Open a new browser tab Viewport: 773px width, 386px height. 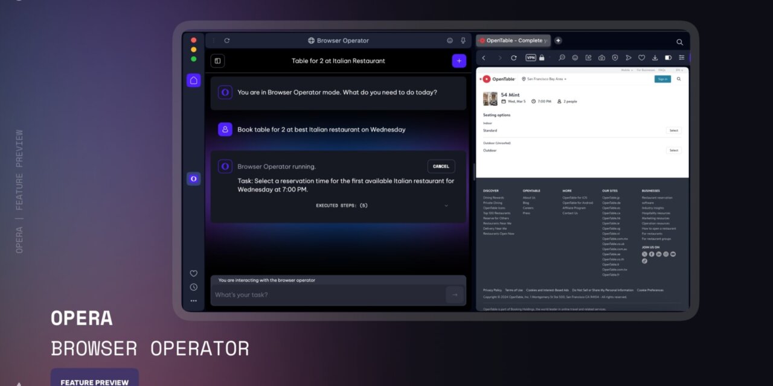pyautogui.click(x=558, y=40)
